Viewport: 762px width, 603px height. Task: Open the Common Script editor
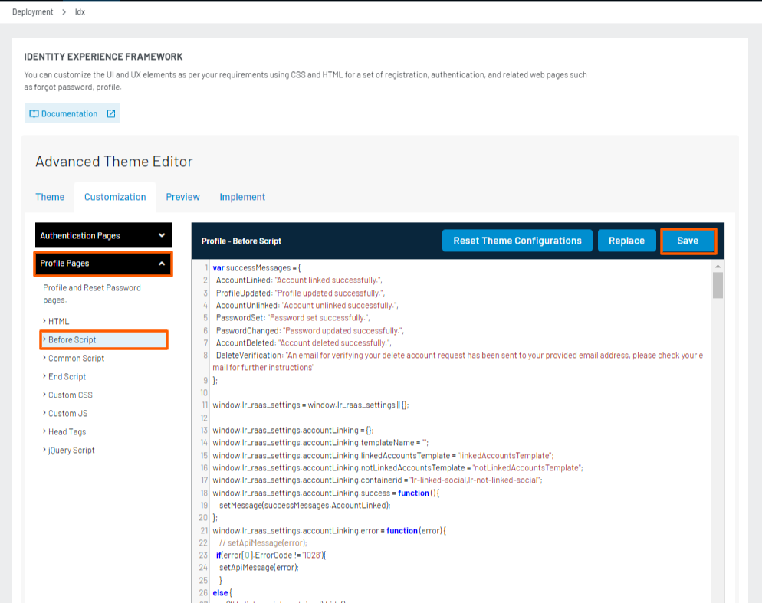(74, 358)
